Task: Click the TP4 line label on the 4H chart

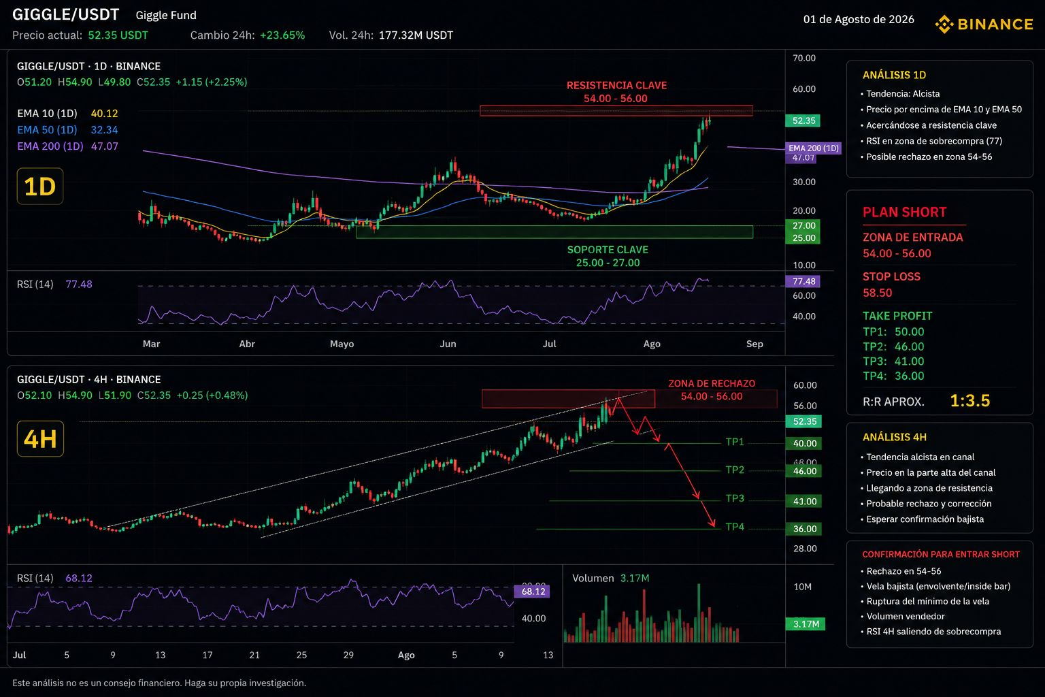Action: [735, 527]
